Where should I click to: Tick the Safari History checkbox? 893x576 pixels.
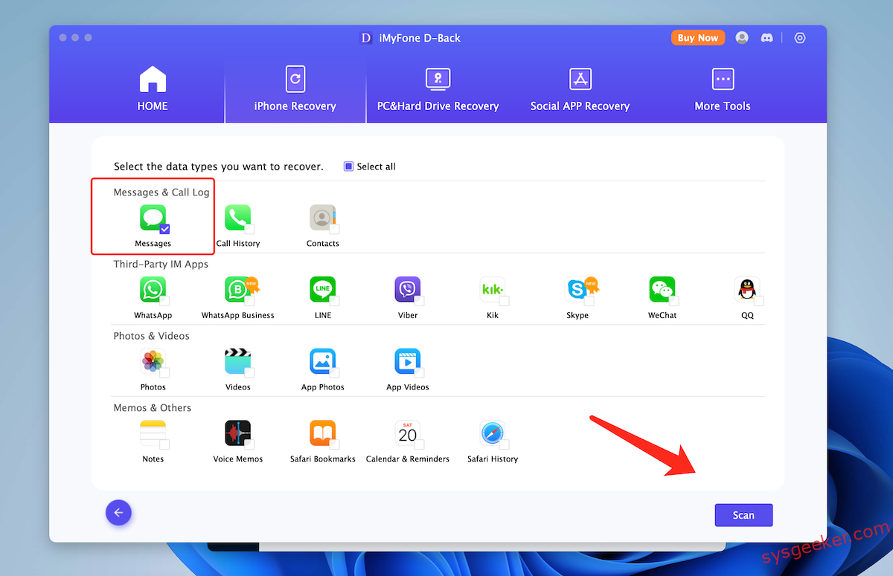pos(504,444)
